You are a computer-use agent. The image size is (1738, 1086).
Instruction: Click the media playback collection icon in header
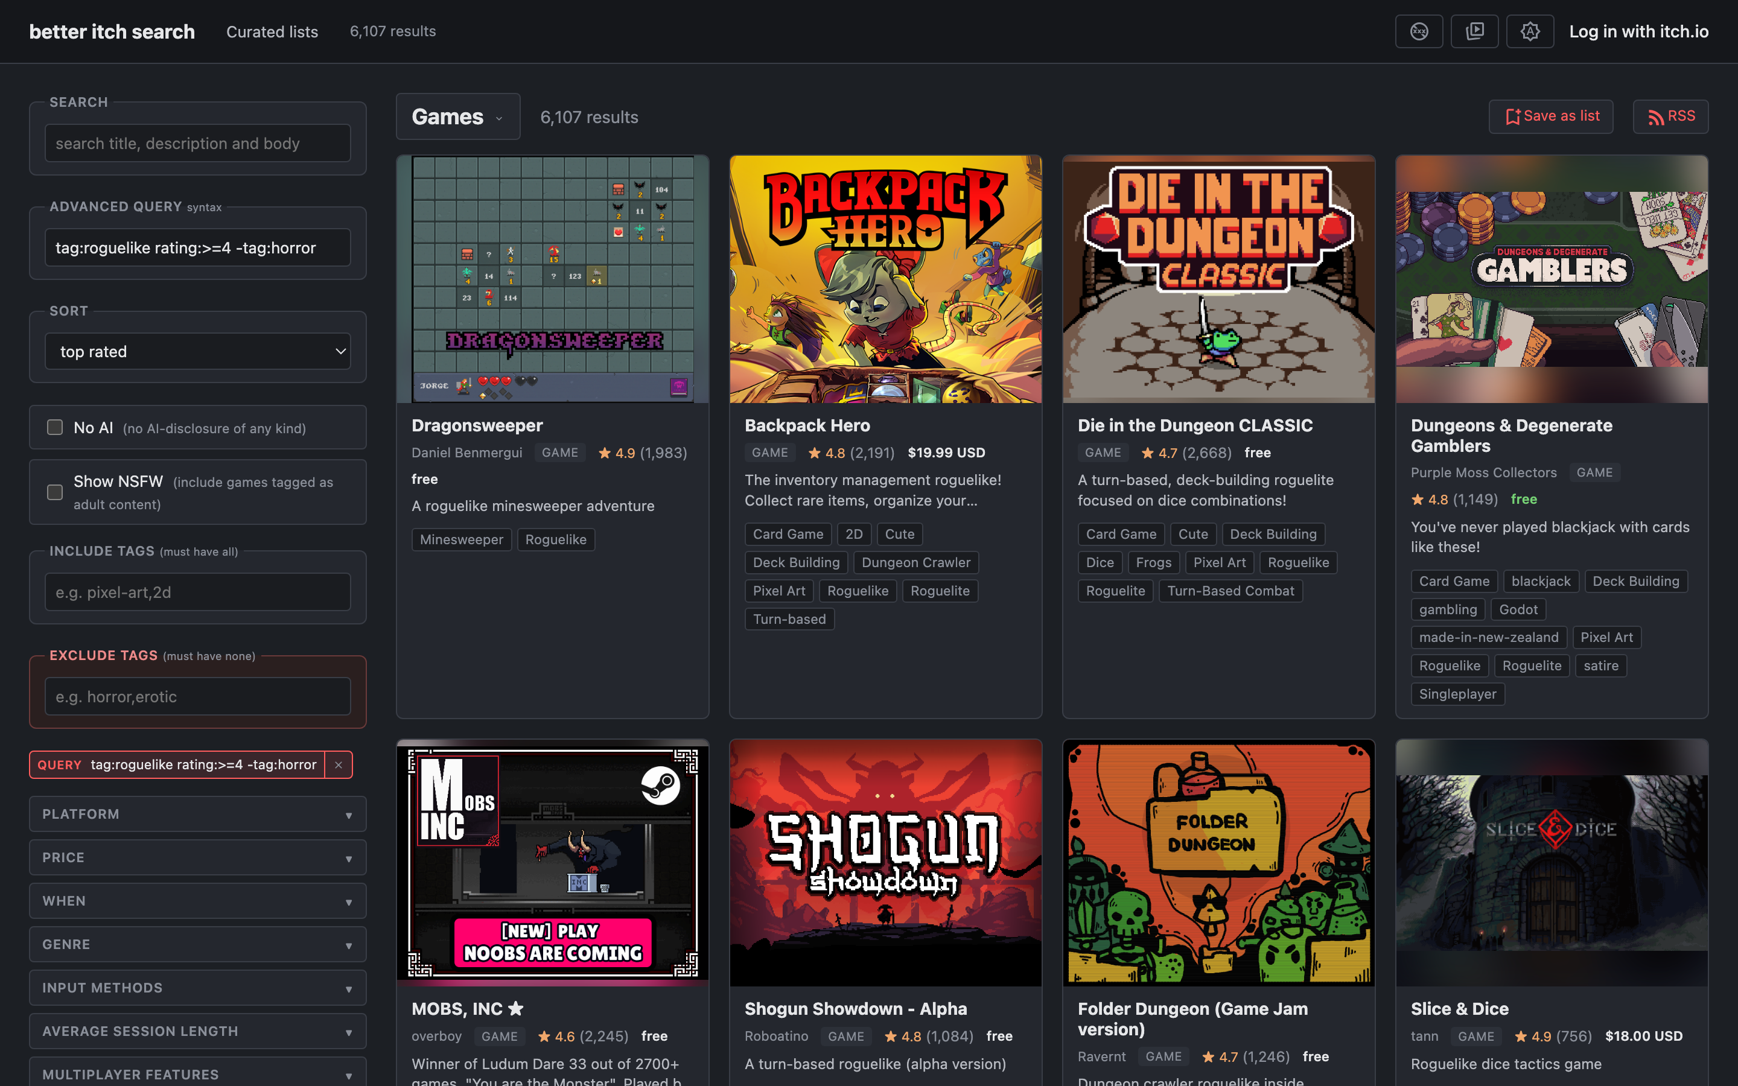coord(1474,31)
